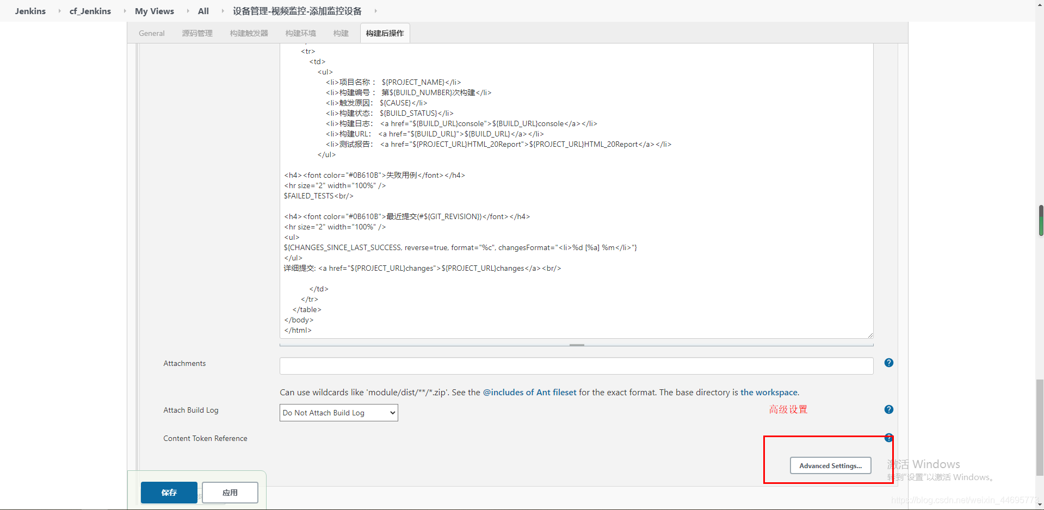Screen dimensions: 1044x510
Task: Click the 失败用例 heading line
Action: coord(374,175)
